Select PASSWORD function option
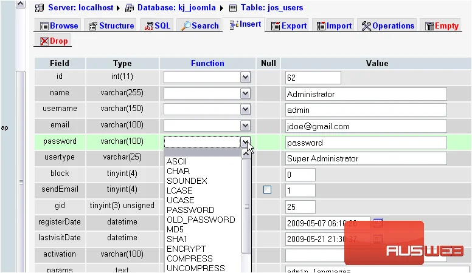The height and width of the screenshot is (273, 472). 204,210
